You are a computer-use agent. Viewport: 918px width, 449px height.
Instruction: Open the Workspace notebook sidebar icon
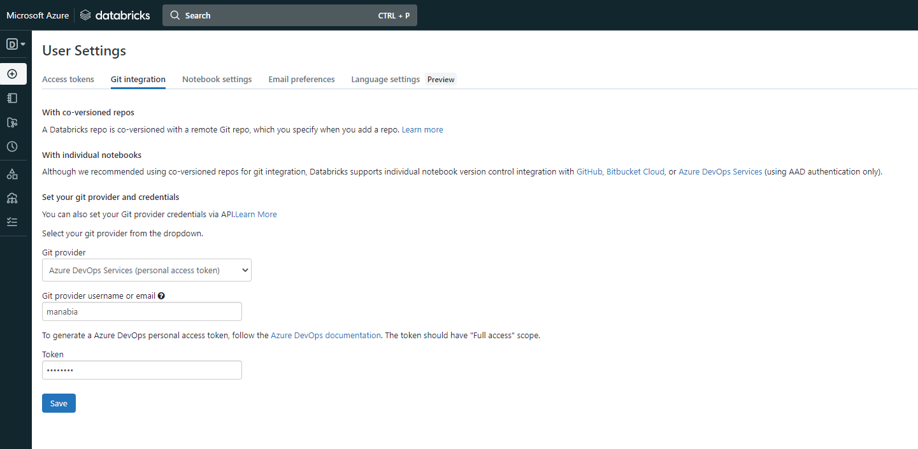[x=12, y=98]
